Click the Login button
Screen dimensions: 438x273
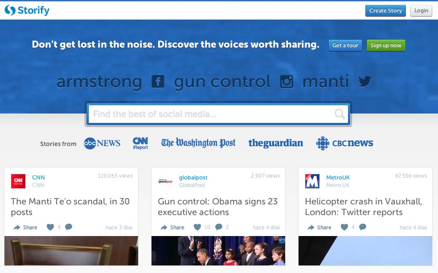[x=421, y=11]
